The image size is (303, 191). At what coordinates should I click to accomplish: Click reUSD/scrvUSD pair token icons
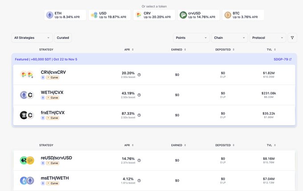pyautogui.click(x=27, y=160)
